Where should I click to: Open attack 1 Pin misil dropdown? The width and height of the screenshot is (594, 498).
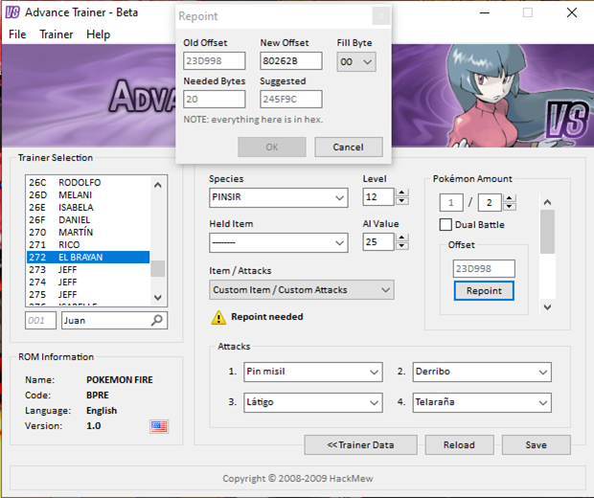[312, 372]
